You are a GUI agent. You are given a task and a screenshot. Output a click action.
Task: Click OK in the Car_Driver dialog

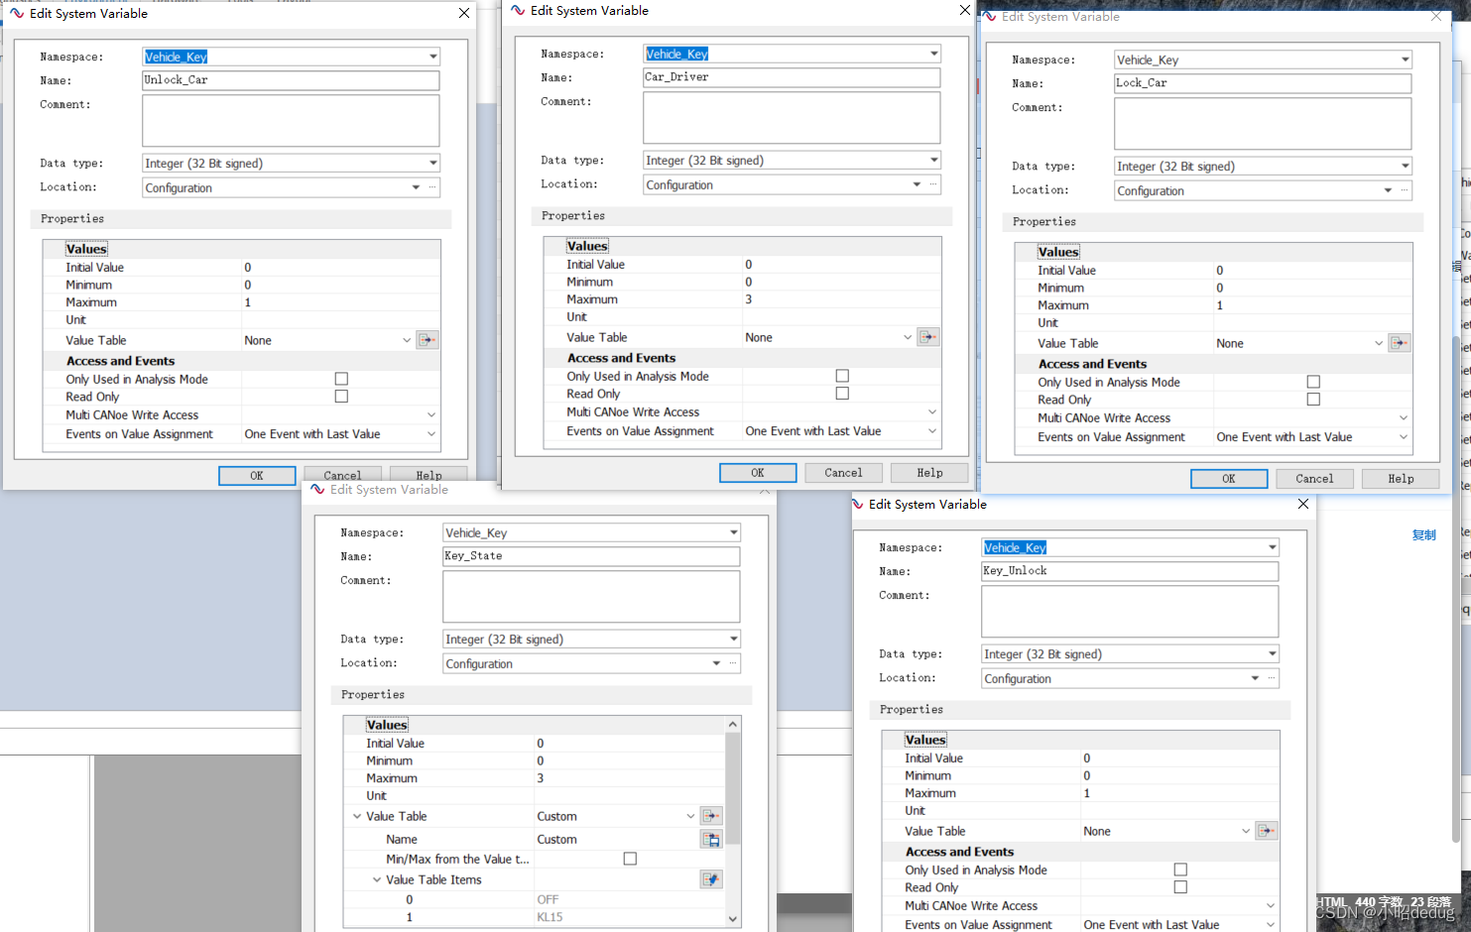(x=758, y=473)
